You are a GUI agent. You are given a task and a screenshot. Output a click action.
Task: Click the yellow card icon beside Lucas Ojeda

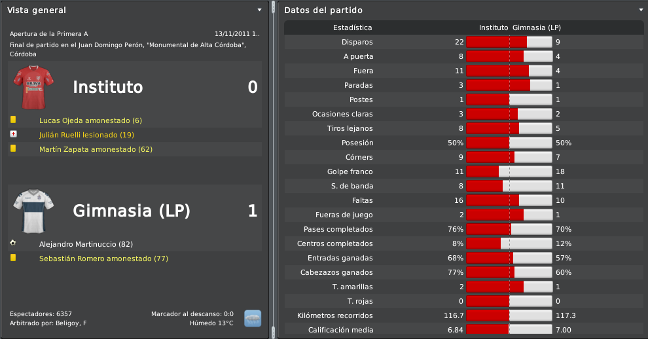pyautogui.click(x=13, y=120)
